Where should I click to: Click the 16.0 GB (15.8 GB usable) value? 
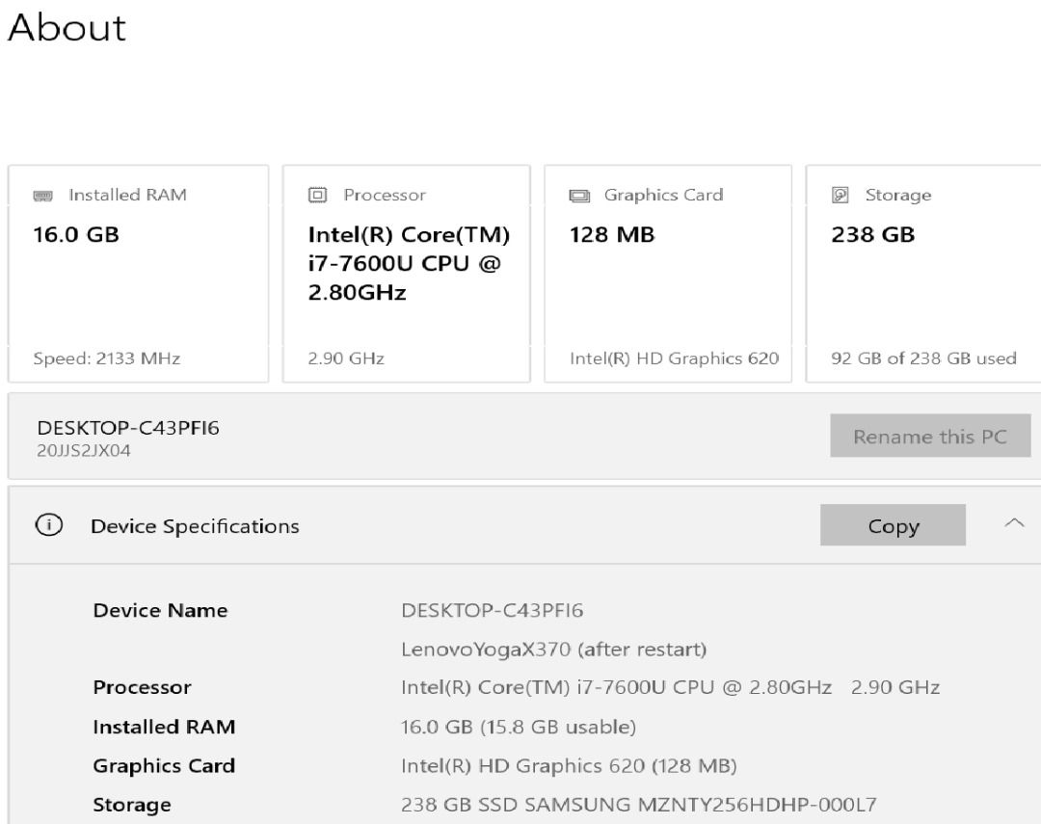518,727
